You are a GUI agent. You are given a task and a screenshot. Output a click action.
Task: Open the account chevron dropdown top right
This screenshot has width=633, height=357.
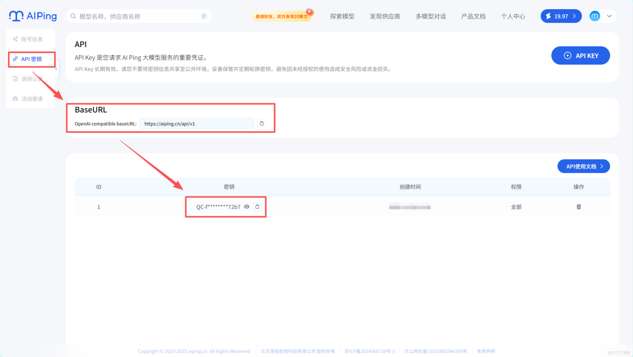[609, 16]
